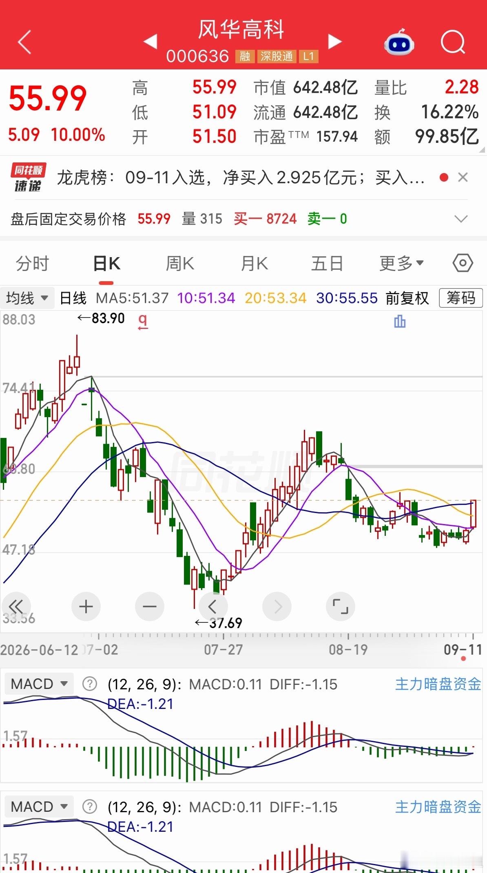This screenshot has height=873, width=487.
Task: Open first MACD indicator dropdown
Action: 39,684
